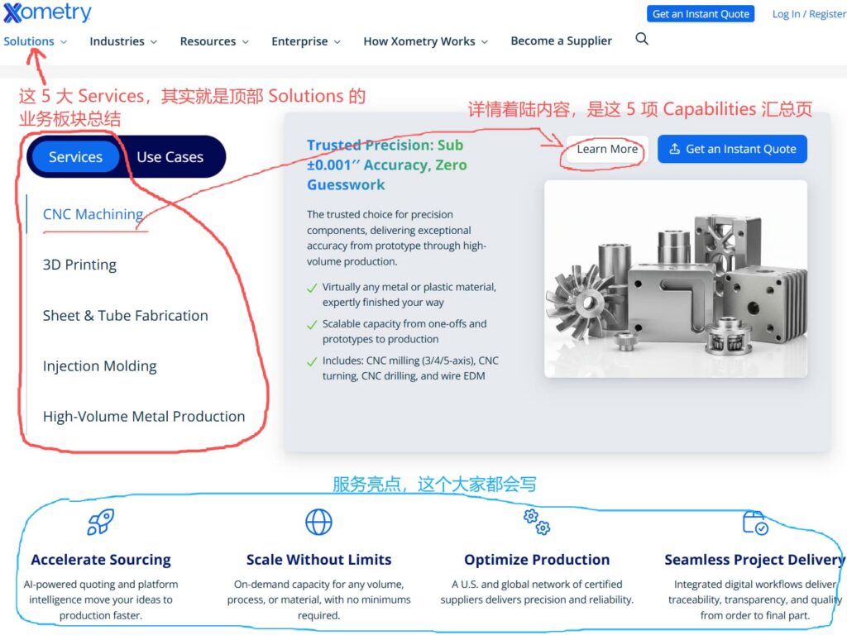Click the gears icon above Optimize Production
This screenshot has width=847, height=640.
(536, 522)
